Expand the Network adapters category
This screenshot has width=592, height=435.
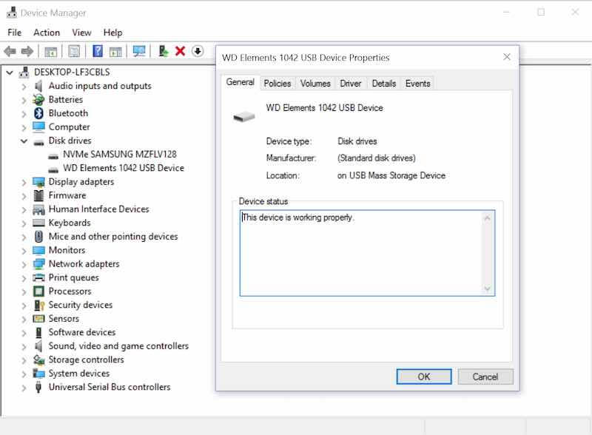point(24,264)
